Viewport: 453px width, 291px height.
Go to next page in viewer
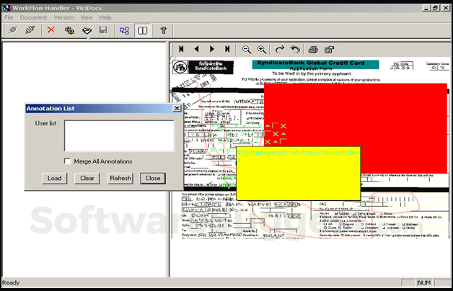(212, 49)
